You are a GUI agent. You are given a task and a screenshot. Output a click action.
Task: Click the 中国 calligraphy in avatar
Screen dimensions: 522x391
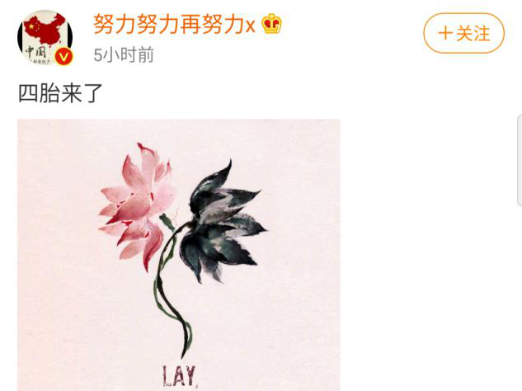[35, 52]
